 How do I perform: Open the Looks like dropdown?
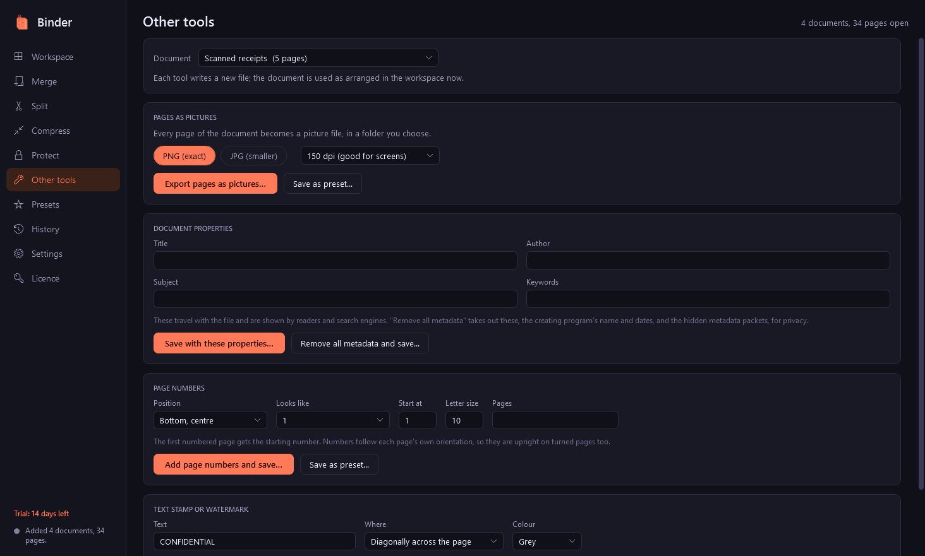[x=333, y=420]
